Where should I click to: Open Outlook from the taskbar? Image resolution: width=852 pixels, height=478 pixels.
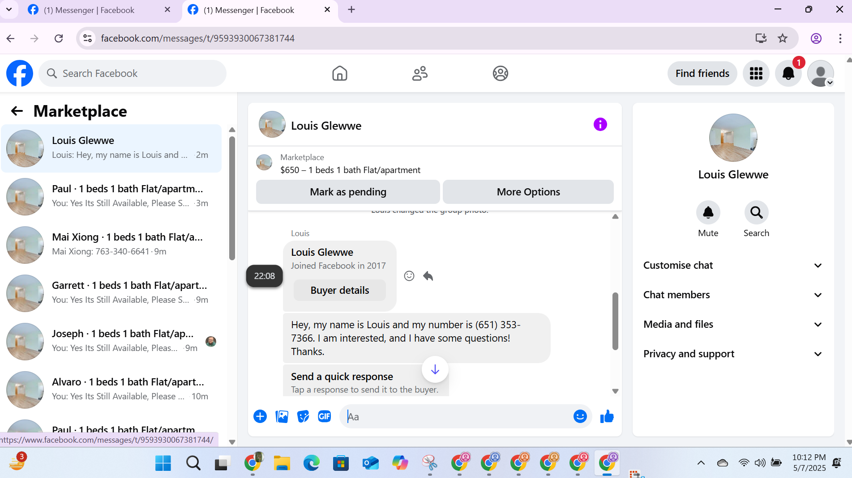[370, 463]
